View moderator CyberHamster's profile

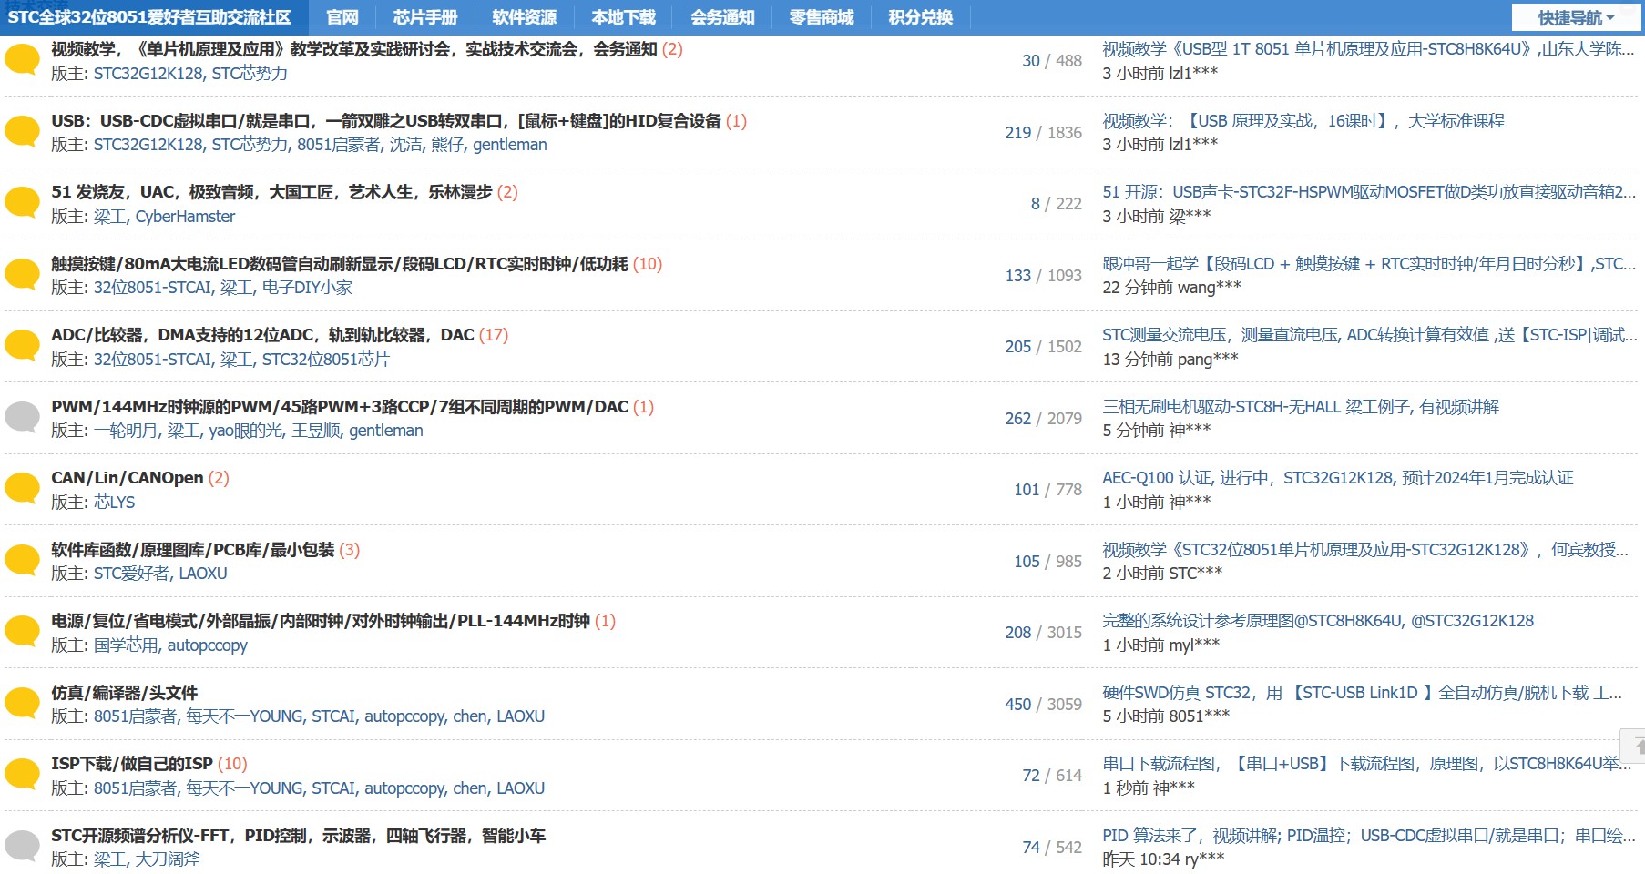pos(185,217)
